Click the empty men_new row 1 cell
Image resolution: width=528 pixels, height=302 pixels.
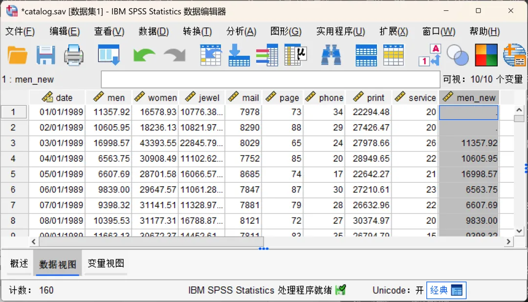pos(469,112)
